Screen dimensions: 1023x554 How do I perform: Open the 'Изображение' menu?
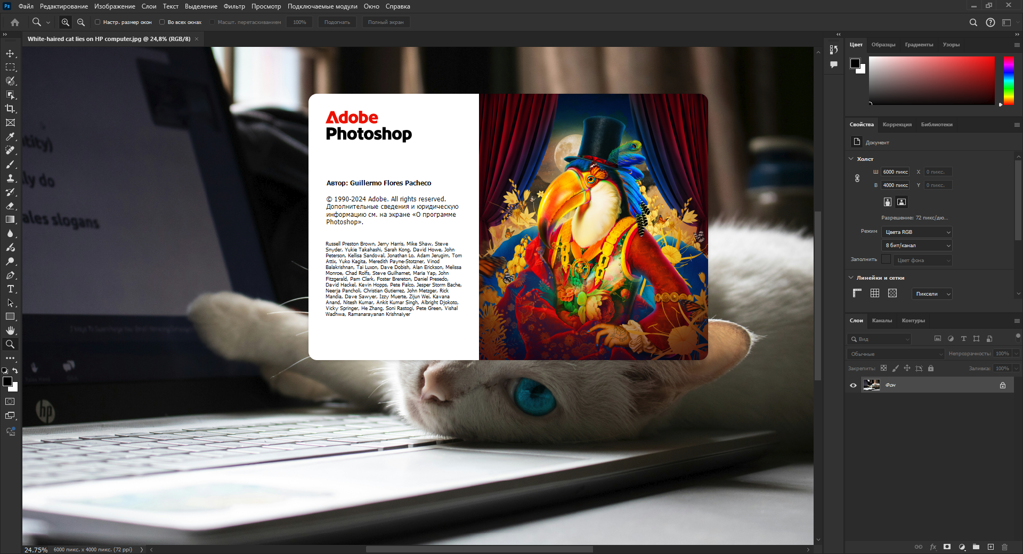pos(115,6)
